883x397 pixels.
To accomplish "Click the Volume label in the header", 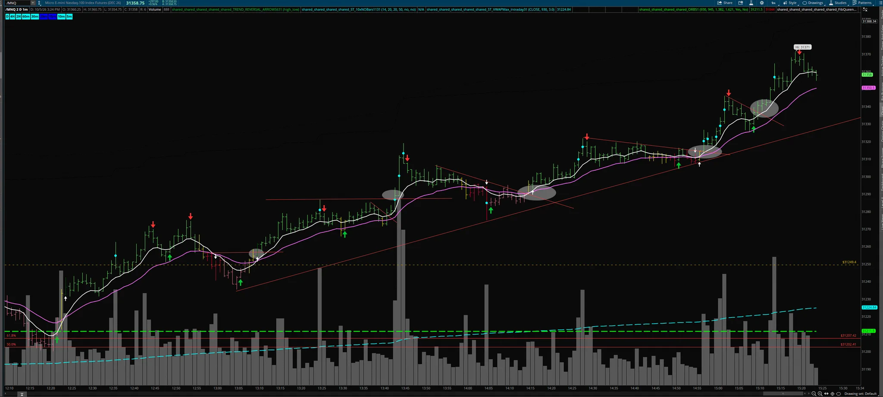I will tap(155, 9).
